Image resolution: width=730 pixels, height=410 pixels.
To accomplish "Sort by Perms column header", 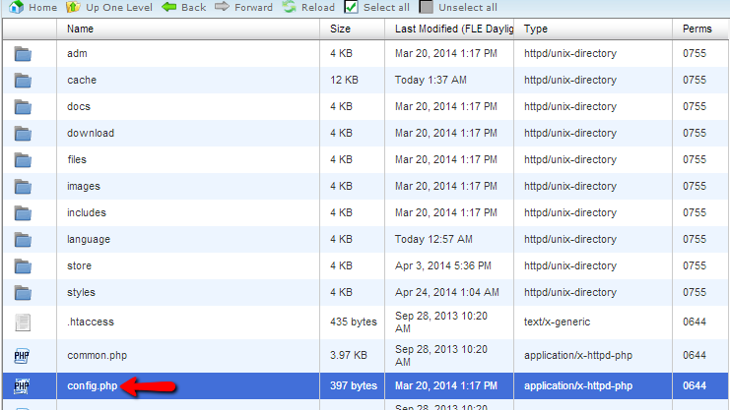I will click(x=697, y=29).
